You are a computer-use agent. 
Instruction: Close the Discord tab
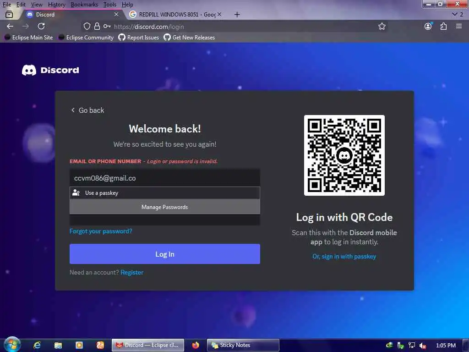[x=116, y=14]
